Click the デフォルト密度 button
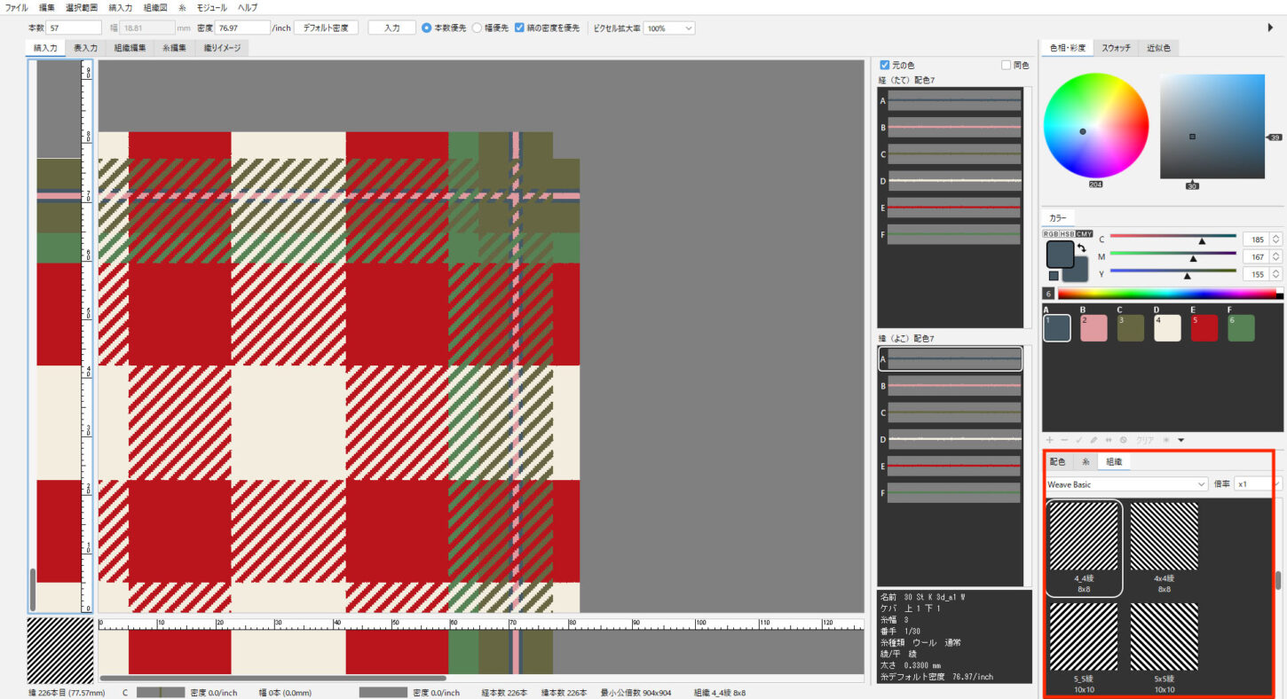This screenshot has width=1287, height=699. click(x=326, y=27)
